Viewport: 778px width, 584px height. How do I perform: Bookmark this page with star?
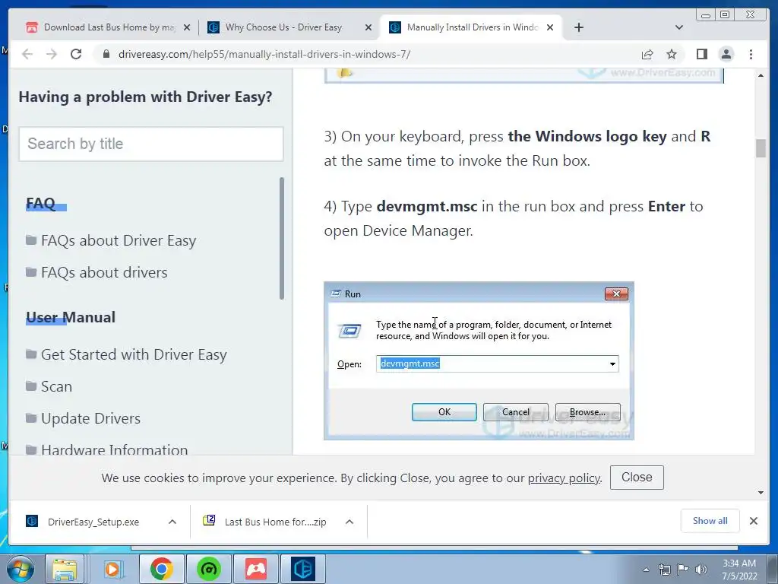click(x=672, y=54)
